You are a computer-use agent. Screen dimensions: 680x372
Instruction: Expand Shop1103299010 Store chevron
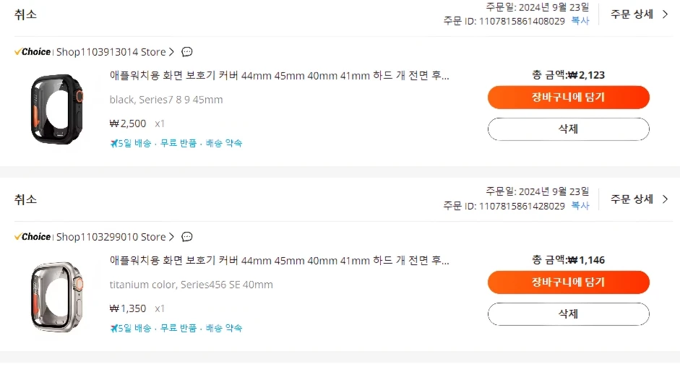pos(172,237)
